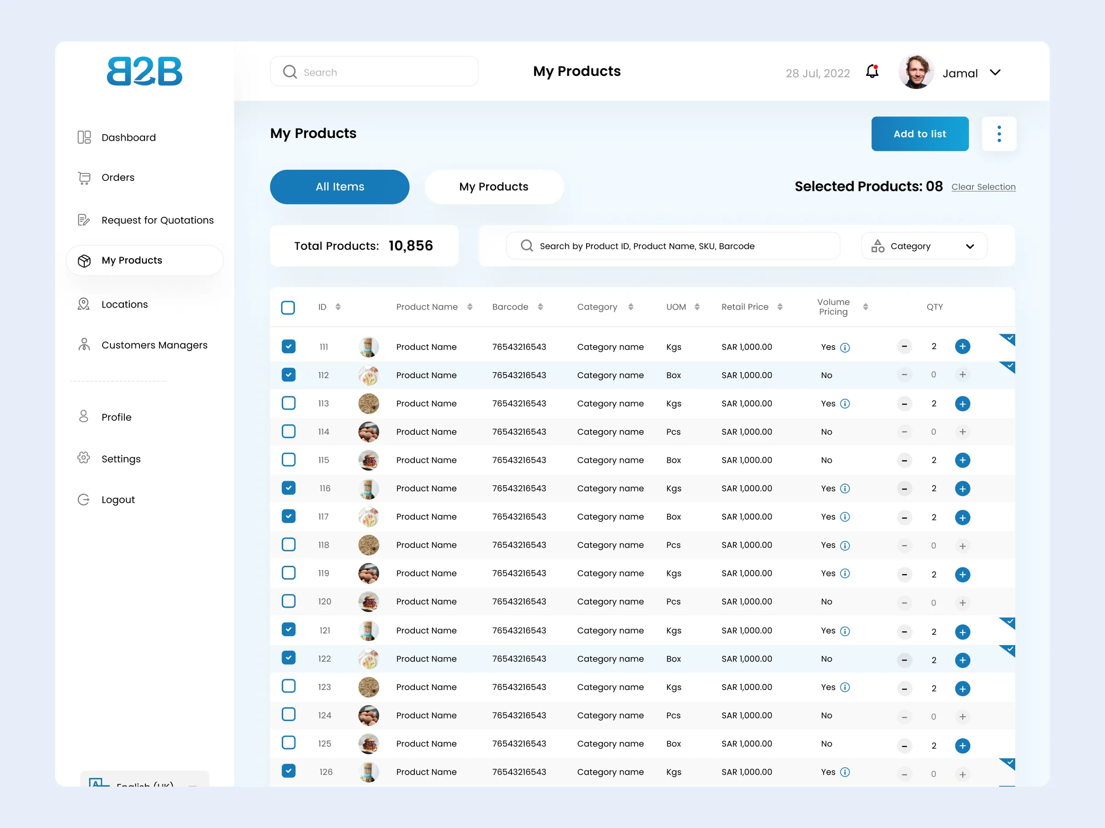The image size is (1105, 828).
Task: Sort table by Product Name column
Action: 470,307
